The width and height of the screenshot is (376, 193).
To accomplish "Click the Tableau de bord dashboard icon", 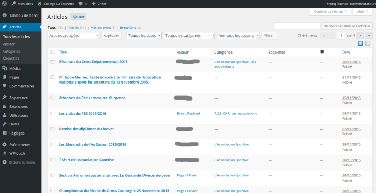I will point(4,16).
